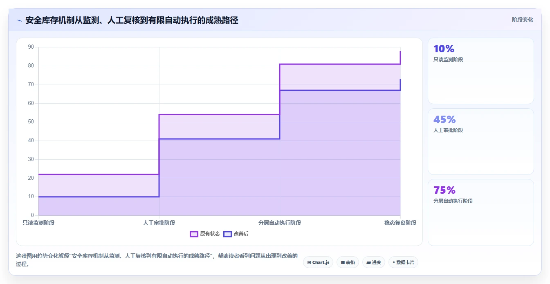Click the 50 y-axis tick label
This screenshot has width=550, height=284.
31,122
